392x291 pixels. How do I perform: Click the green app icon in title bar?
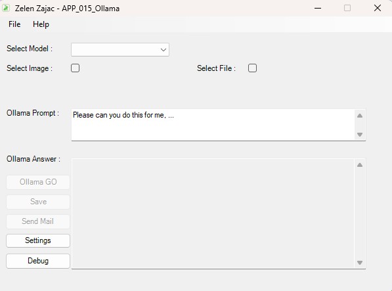(6, 8)
